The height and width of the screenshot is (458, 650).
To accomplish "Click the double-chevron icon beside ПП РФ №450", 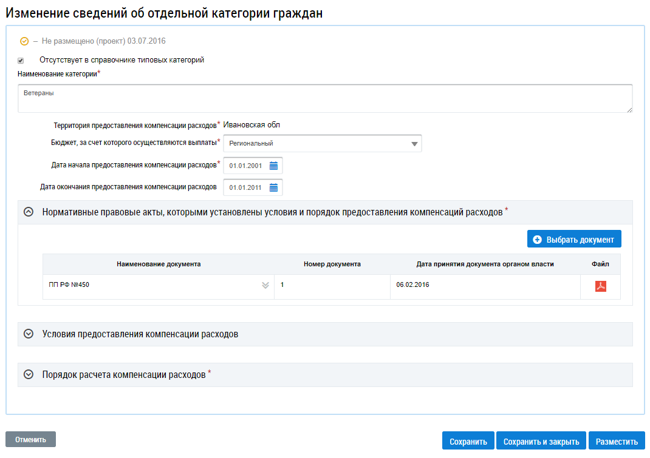I will [265, 285].
